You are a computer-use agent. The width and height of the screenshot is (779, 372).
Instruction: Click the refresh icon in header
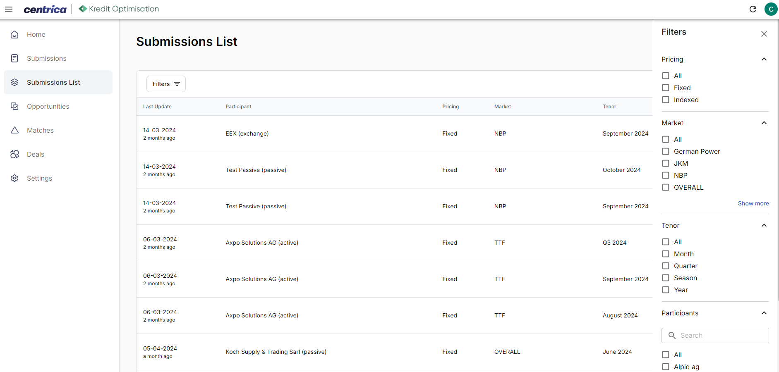[753, 9]
